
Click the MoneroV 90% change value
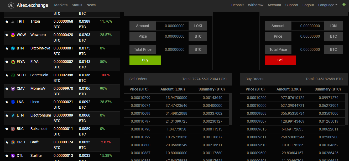tap(103, 88)
